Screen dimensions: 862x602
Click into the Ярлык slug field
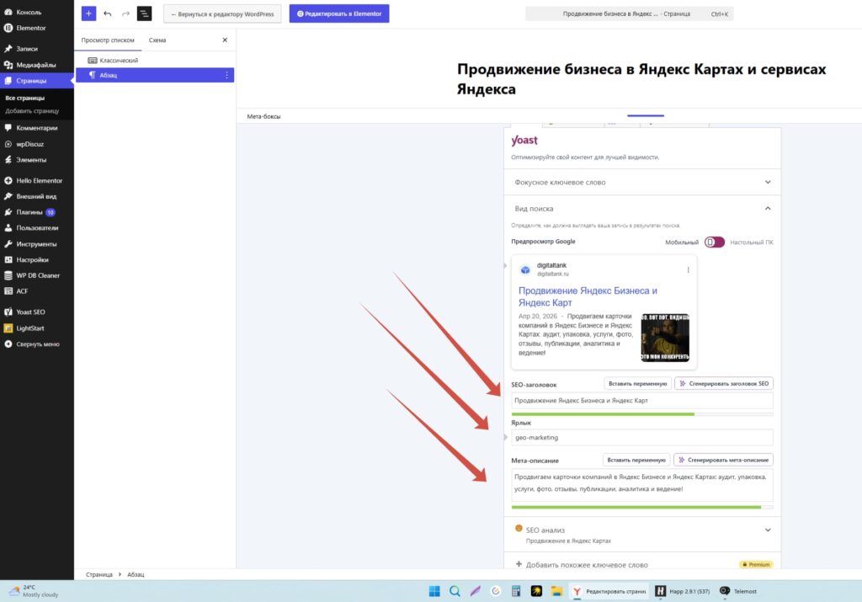642,438
